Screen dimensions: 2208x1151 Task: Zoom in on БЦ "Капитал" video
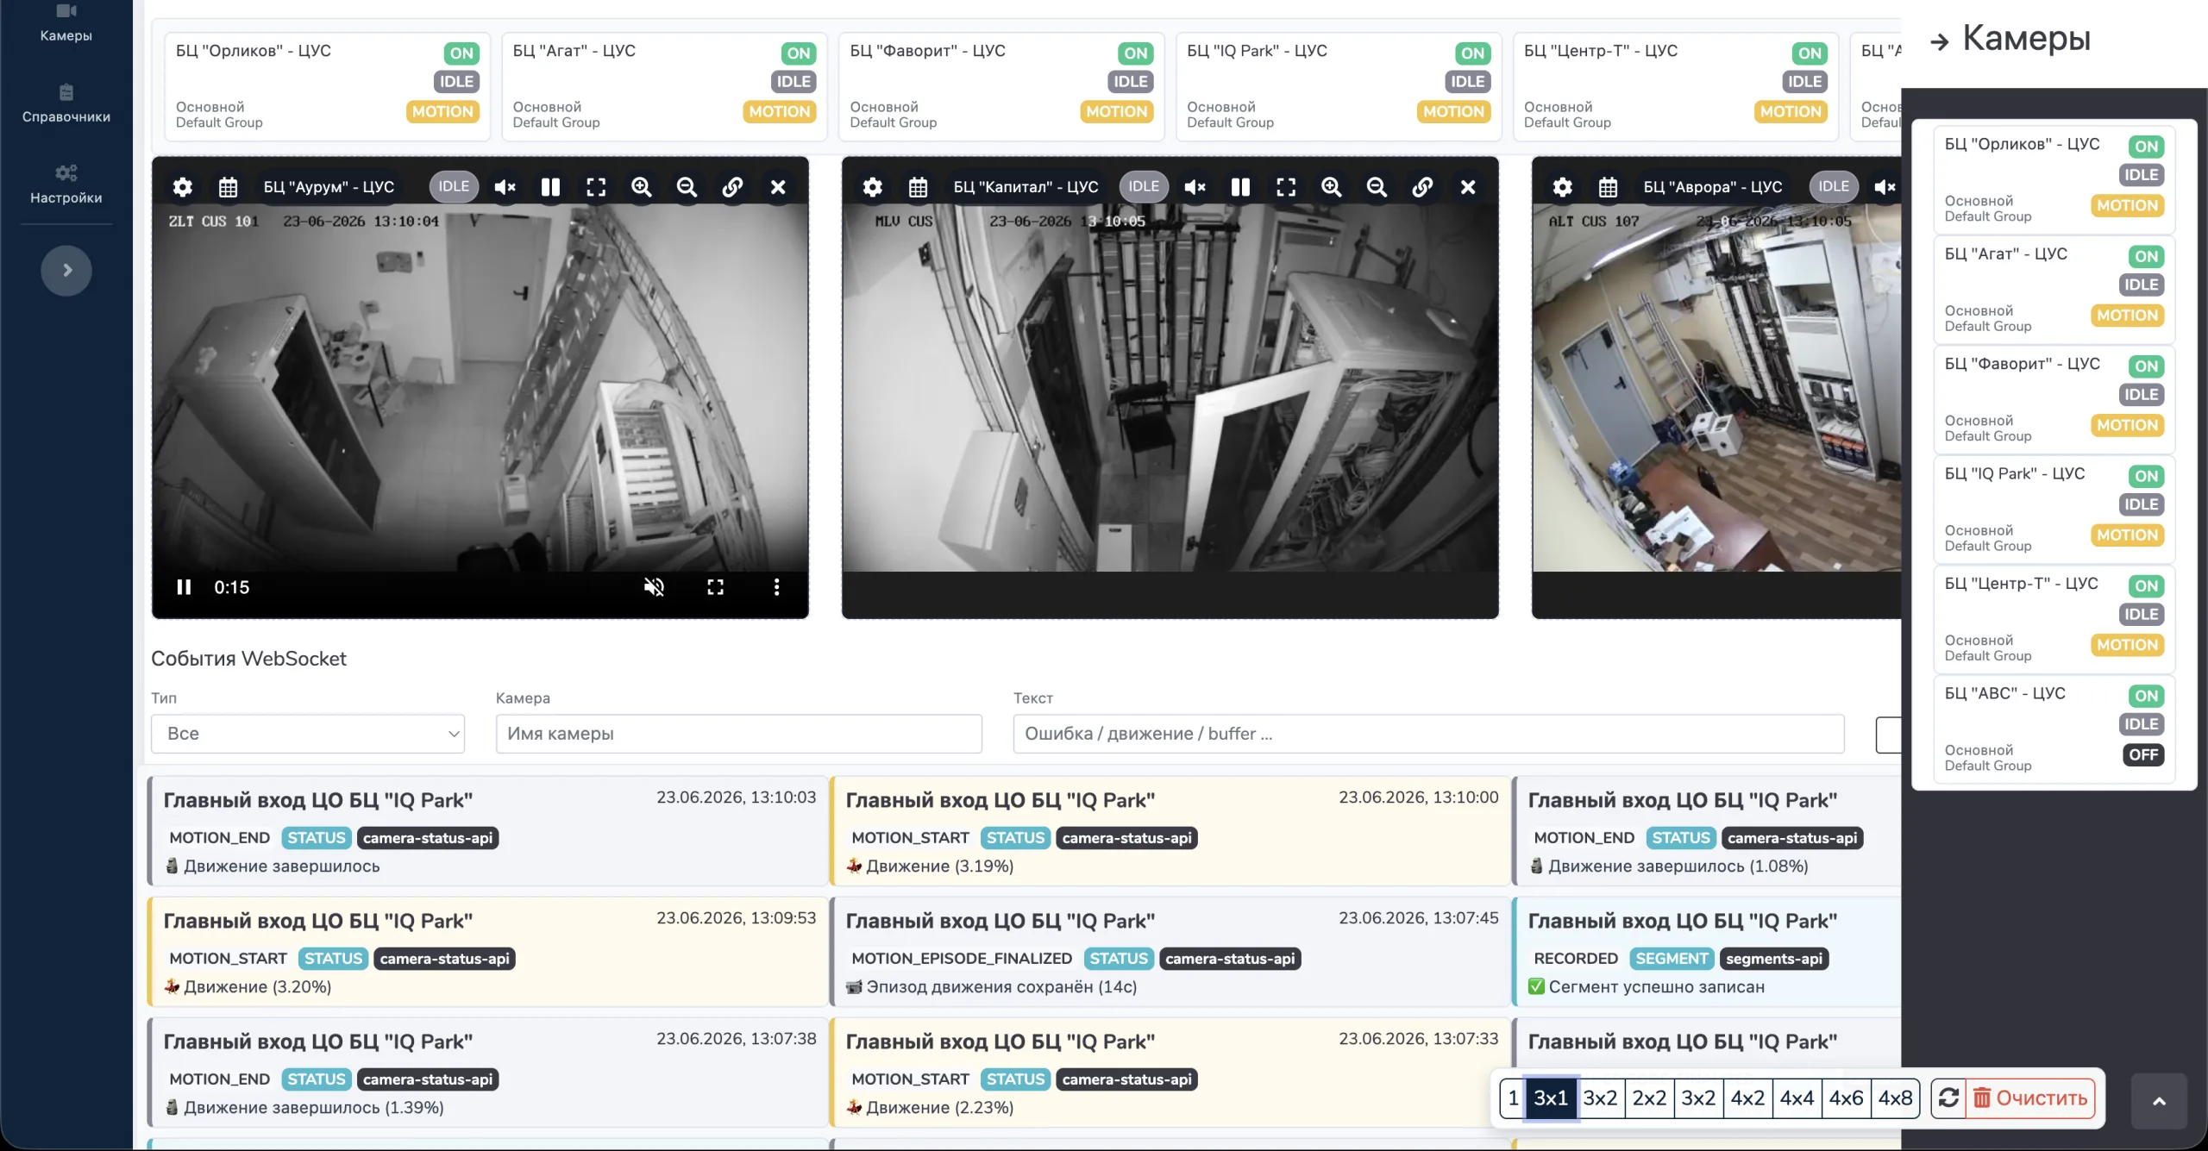point(1332,187)
